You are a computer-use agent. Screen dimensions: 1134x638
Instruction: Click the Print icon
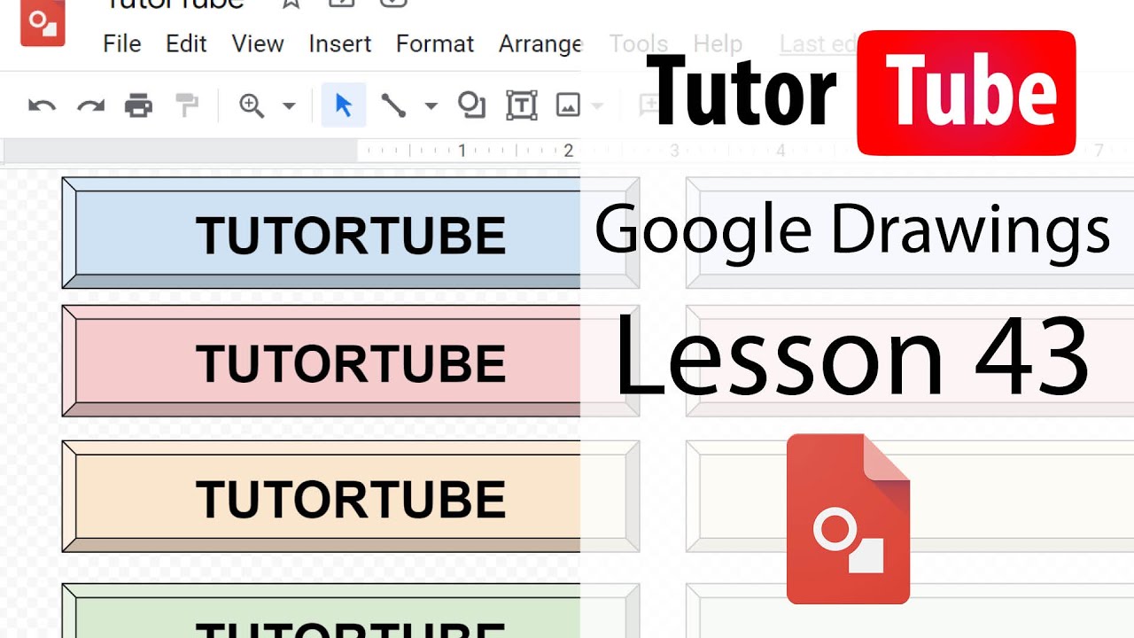[x=138, y=106]
